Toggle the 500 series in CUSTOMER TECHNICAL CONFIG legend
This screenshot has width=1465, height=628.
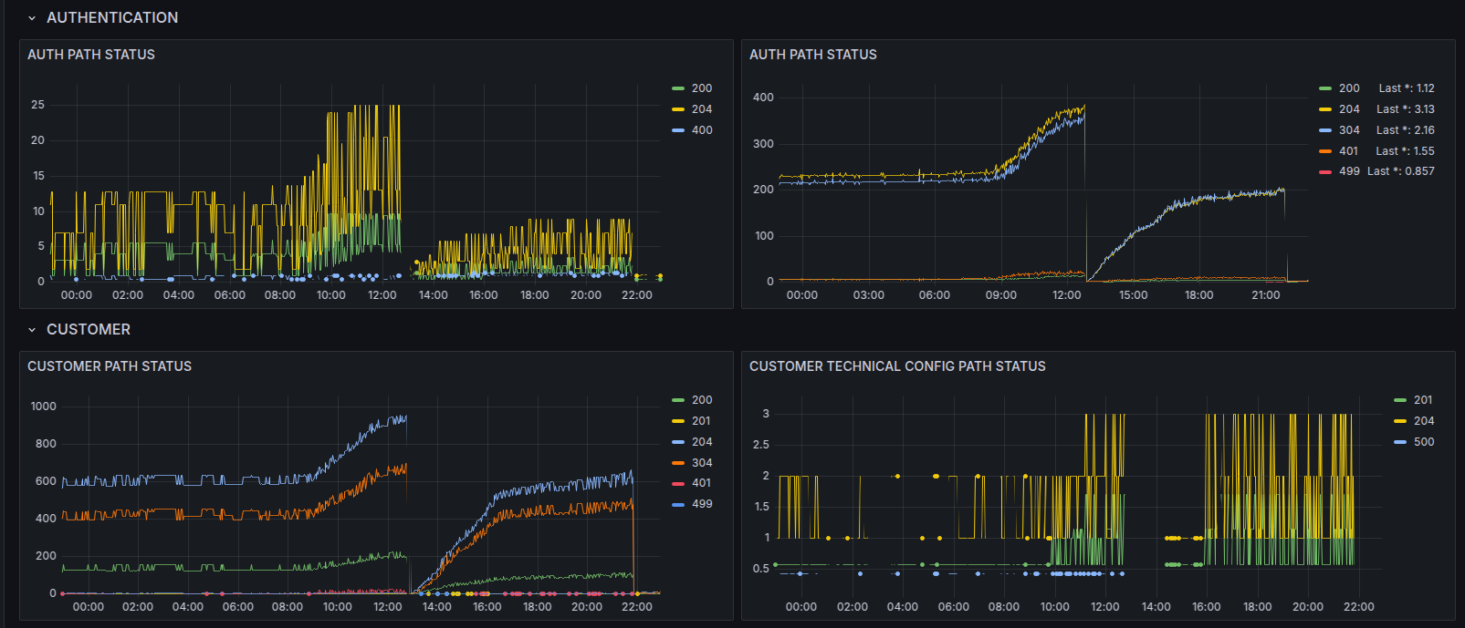(1424, 442)
